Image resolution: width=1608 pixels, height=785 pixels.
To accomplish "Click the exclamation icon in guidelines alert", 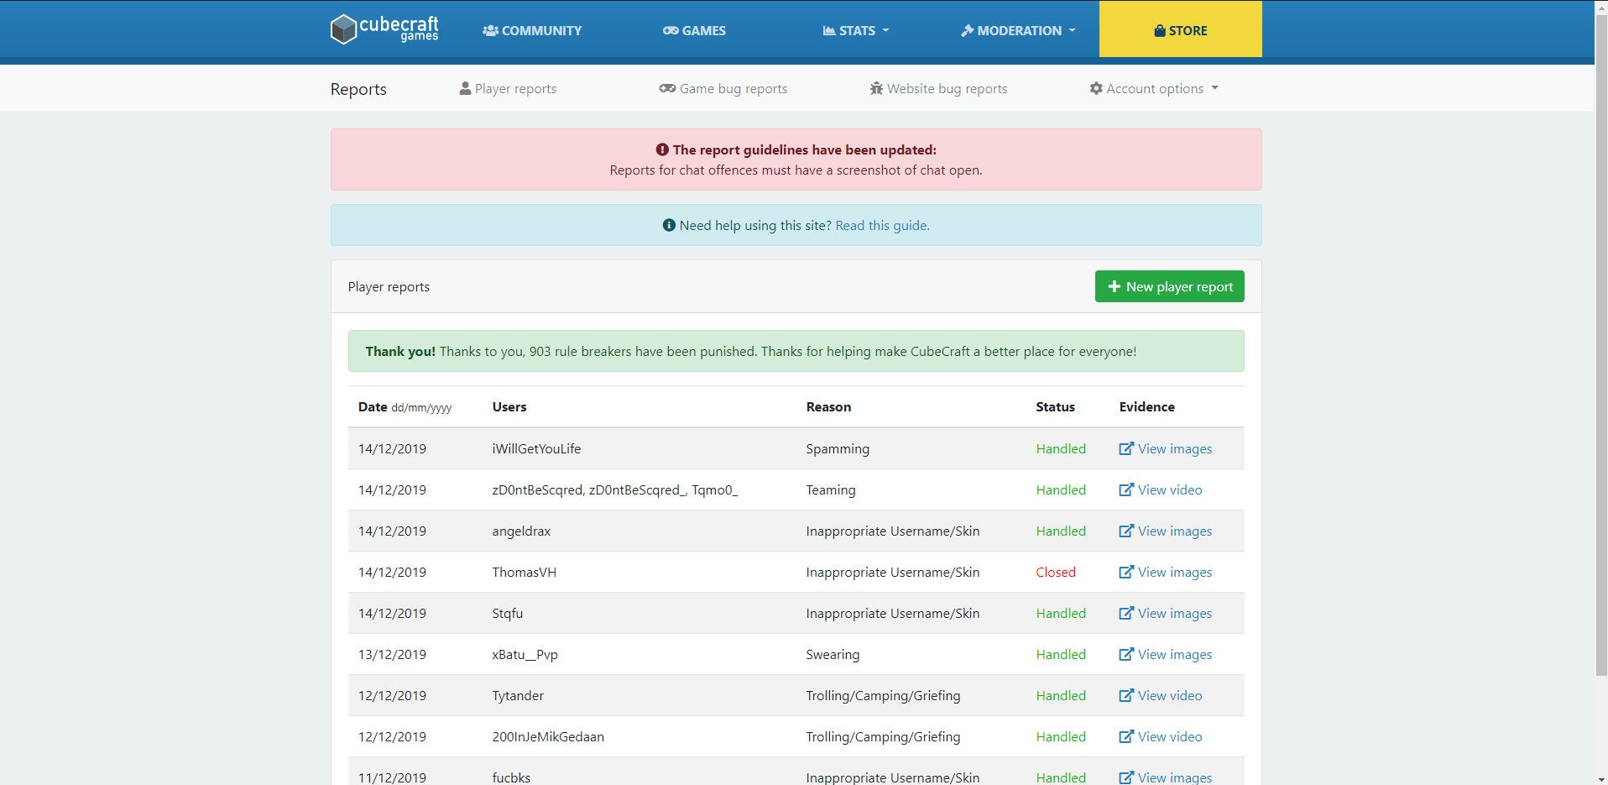I will coord(662,149).
